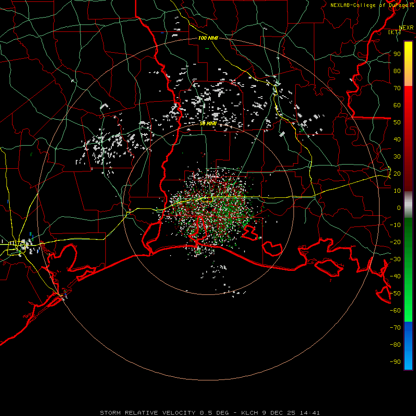Click the -80 value on the velocity scale
416x416 pixels.
pyautogui.click(x=395, y=345)
